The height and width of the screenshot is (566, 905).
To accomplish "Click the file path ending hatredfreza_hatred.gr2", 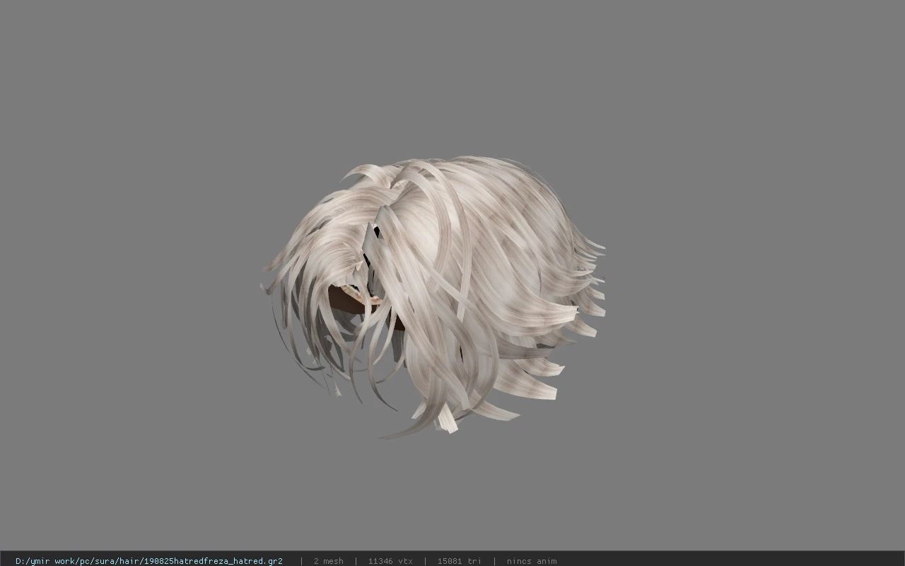I will (149, 561).
